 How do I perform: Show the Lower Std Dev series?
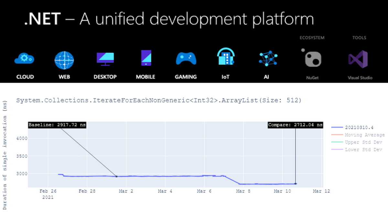(x=357, y=150)
